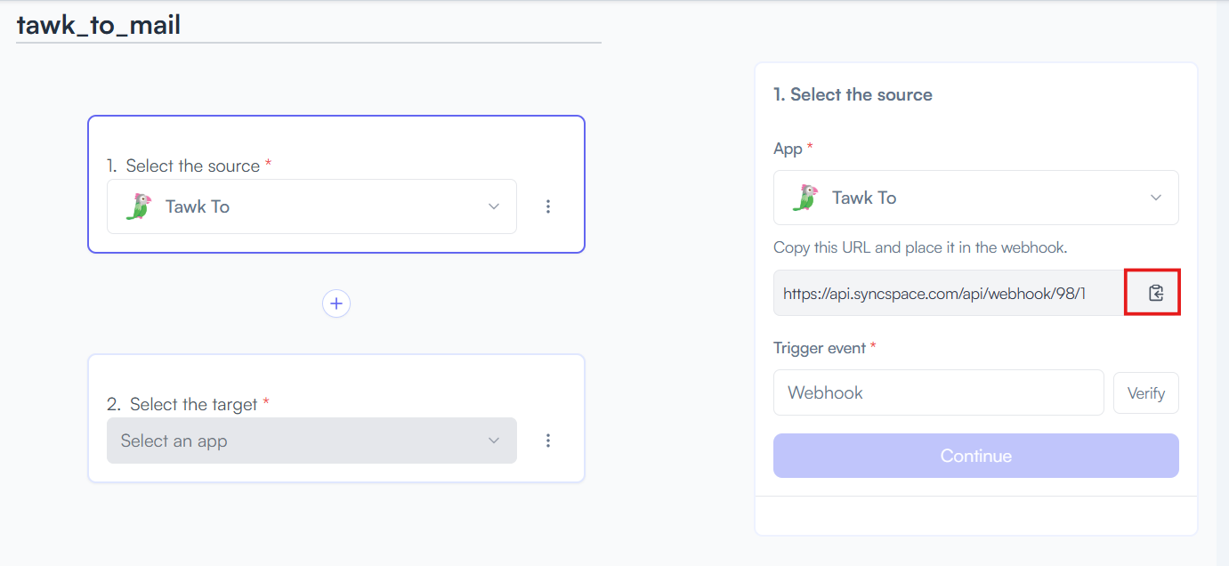1229x566 pixels.
Task: Add a step with the plus icon
Action: [x=336, y=303]
